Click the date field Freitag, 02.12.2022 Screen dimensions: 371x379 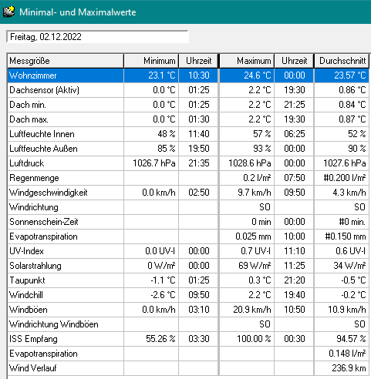[97, 37]
